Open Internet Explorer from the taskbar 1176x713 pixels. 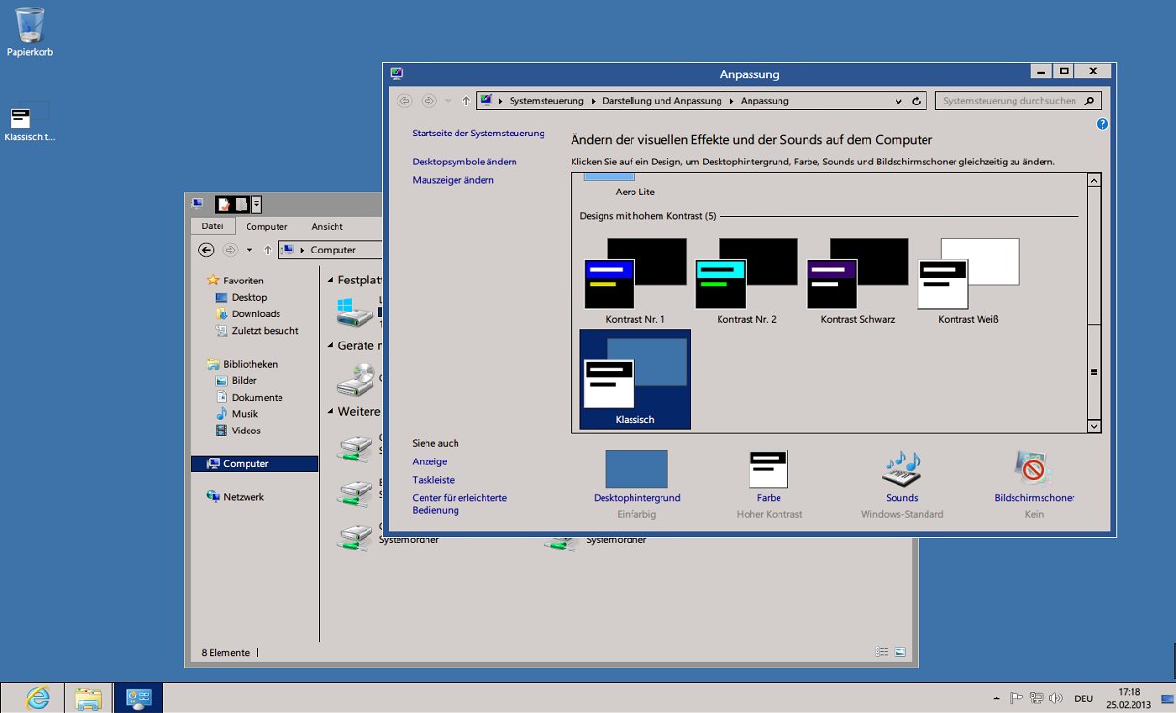tap(38, 698)
